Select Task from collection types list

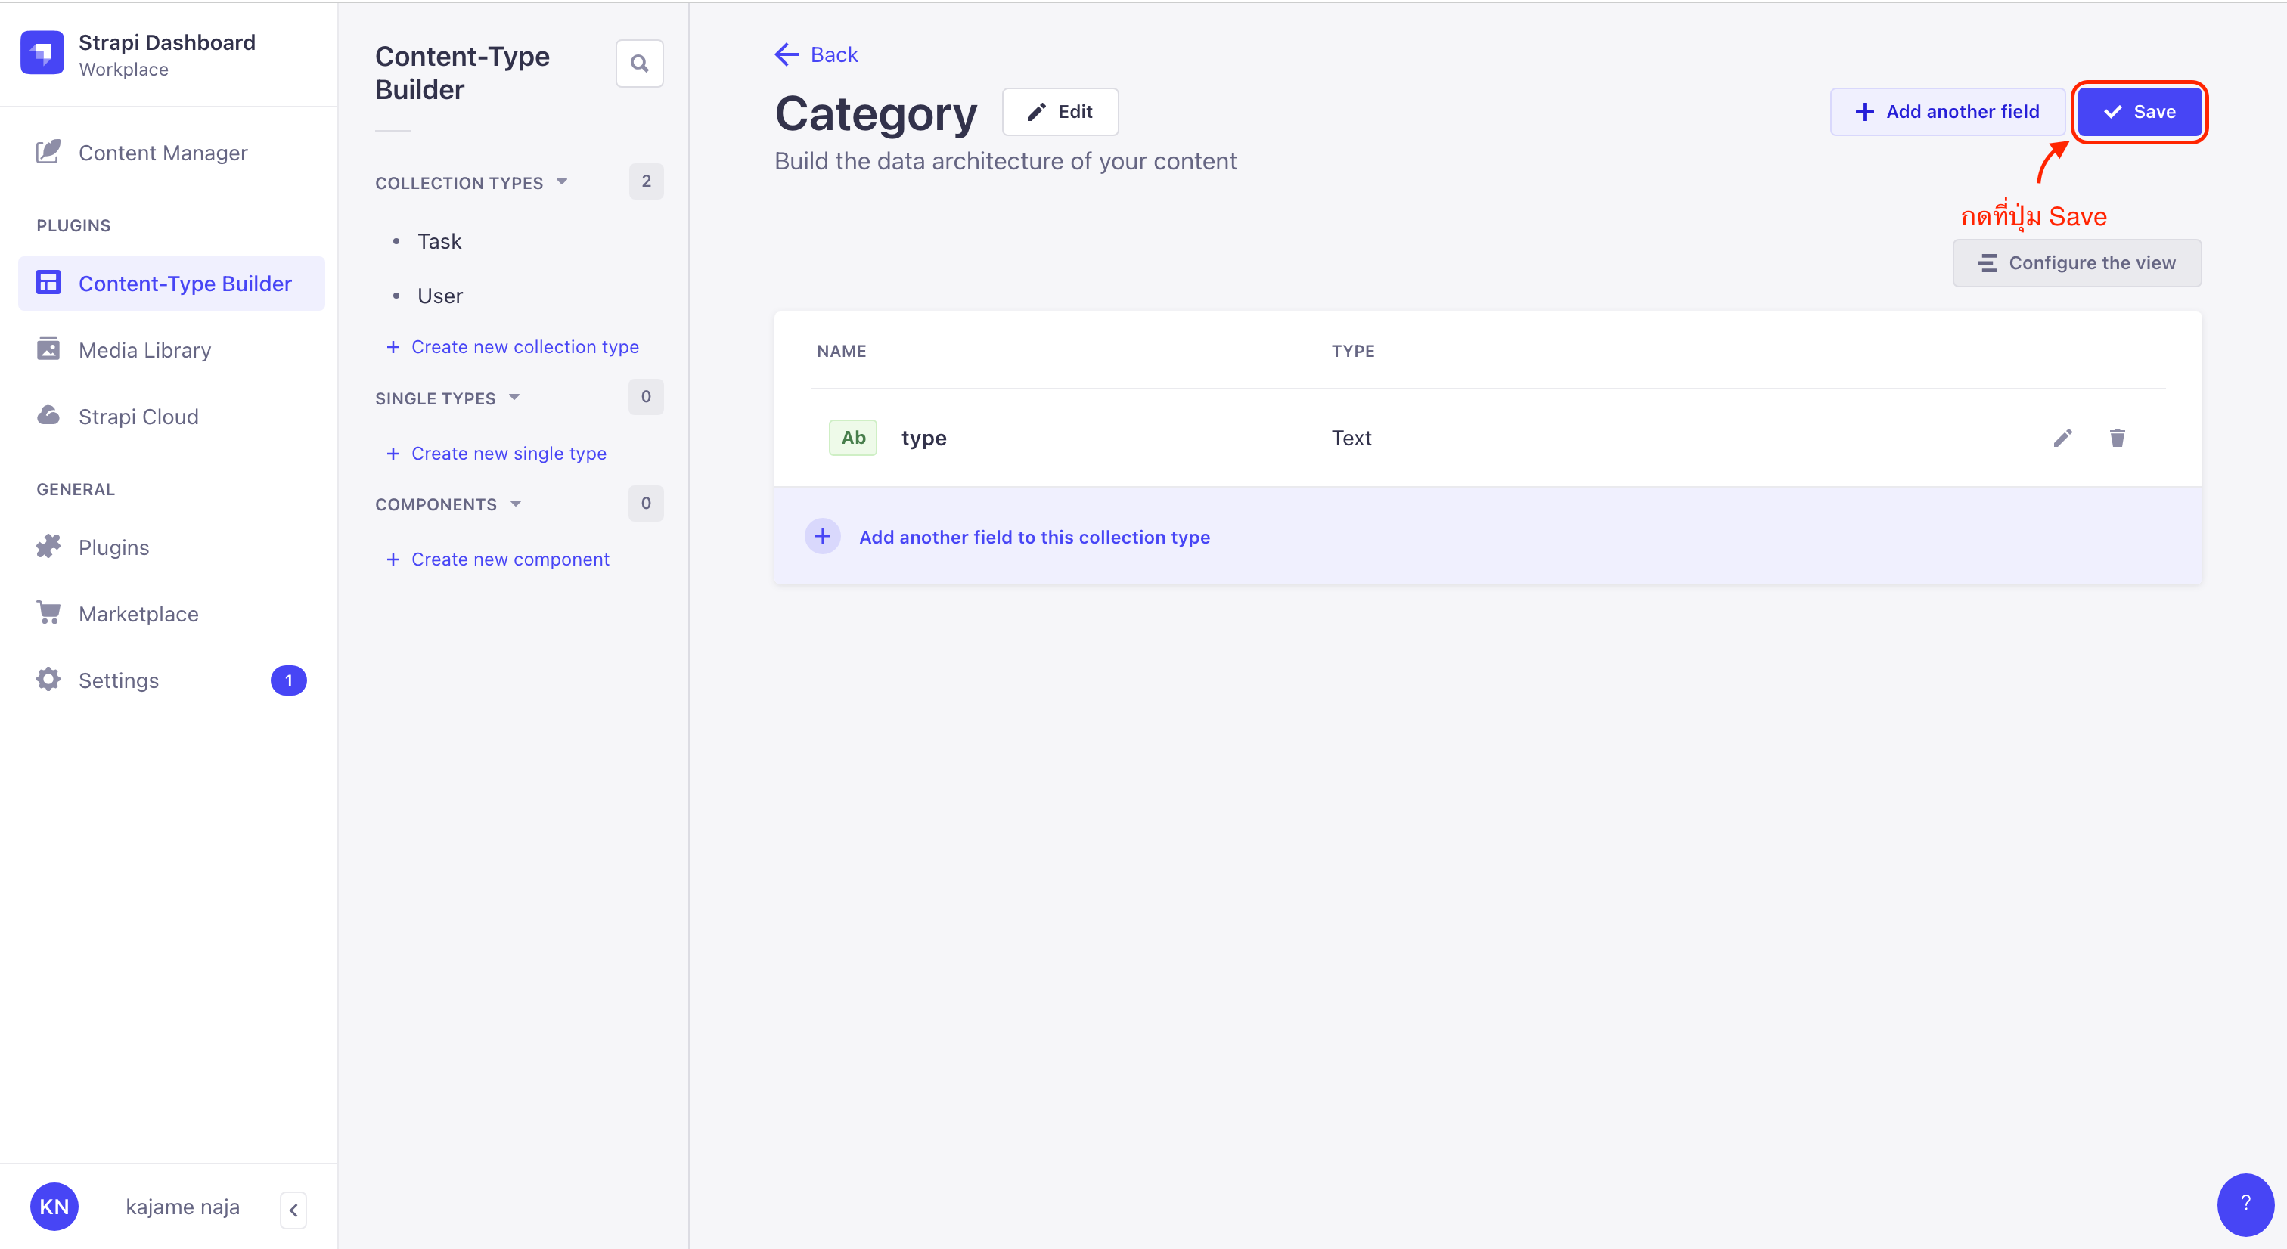(x=437, y=240)
